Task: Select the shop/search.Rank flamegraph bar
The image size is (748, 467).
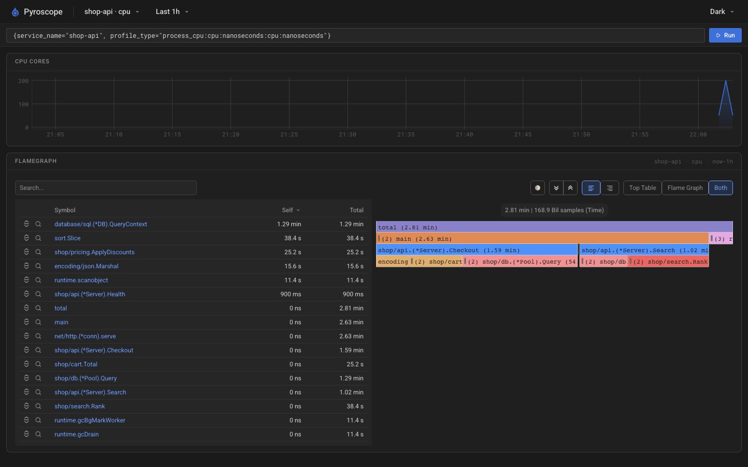Action: [x=669, y=262]
